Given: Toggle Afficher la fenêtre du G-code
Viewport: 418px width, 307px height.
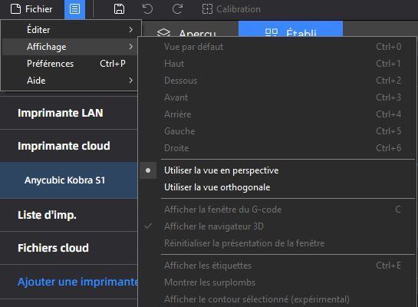Looking at the screenshot, I should coord(277,210).
